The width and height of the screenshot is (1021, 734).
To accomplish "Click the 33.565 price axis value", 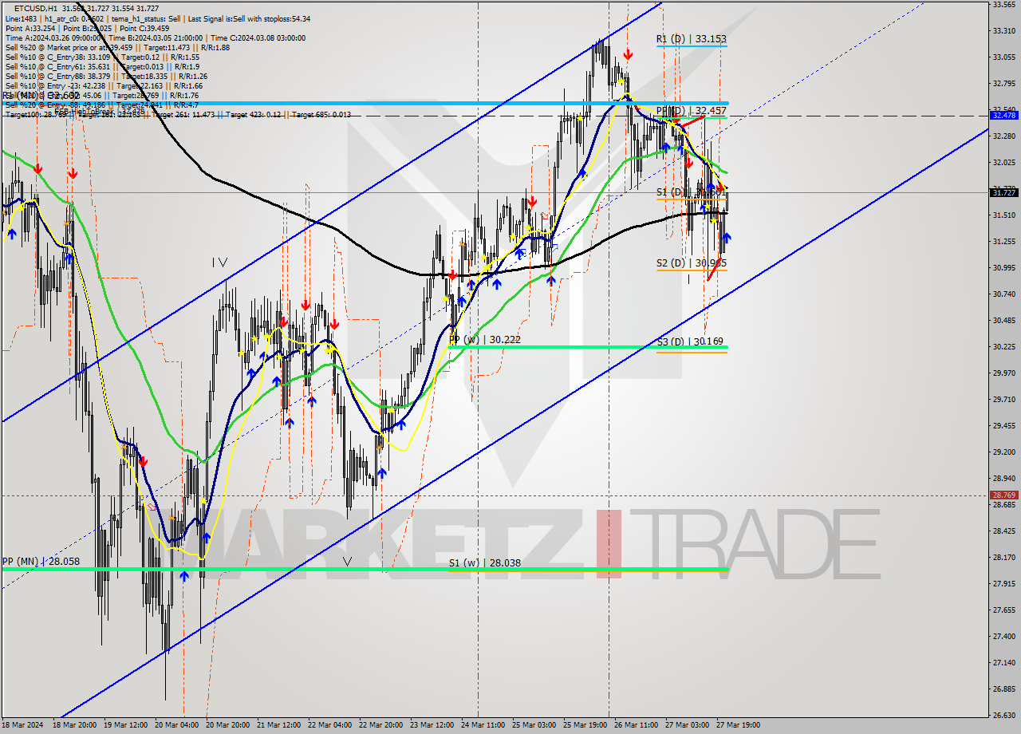I will (x=1003, y=4).
